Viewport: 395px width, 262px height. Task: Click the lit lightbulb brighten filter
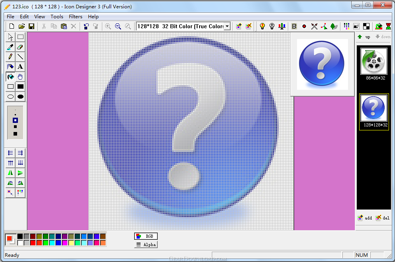[262, 26]
